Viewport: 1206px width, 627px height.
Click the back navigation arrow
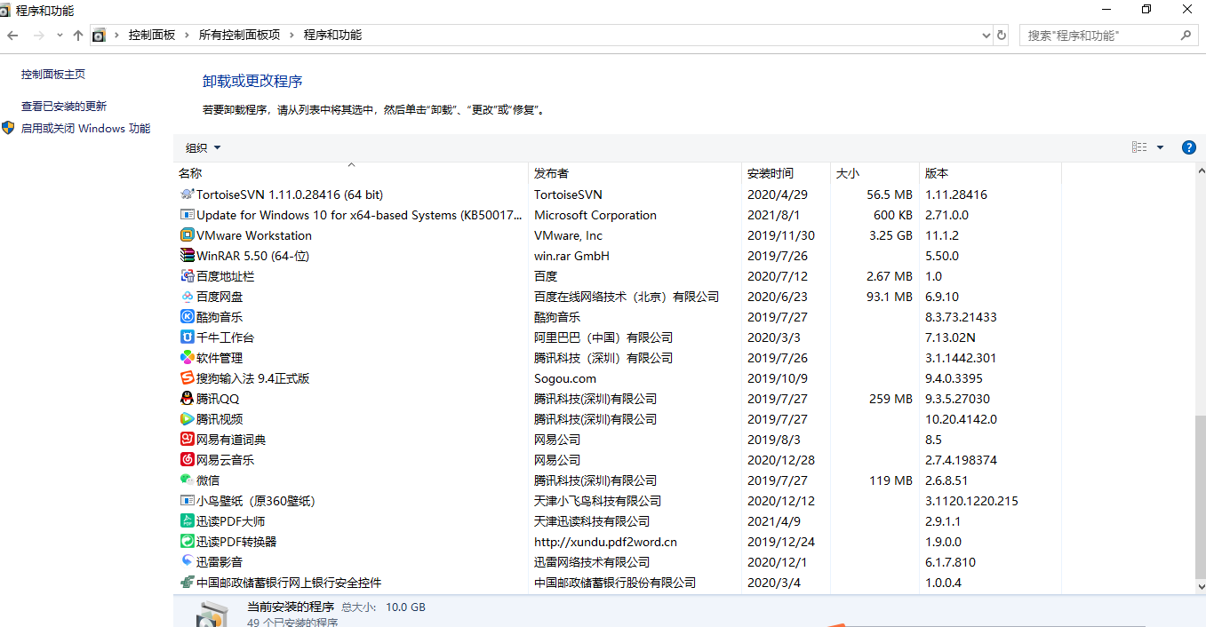click(x=12, y=35)
